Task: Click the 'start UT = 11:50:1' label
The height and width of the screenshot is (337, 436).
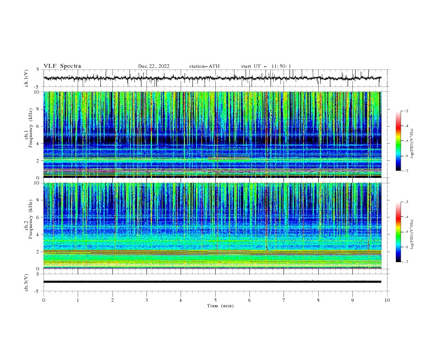Action: tap(266, 66)
